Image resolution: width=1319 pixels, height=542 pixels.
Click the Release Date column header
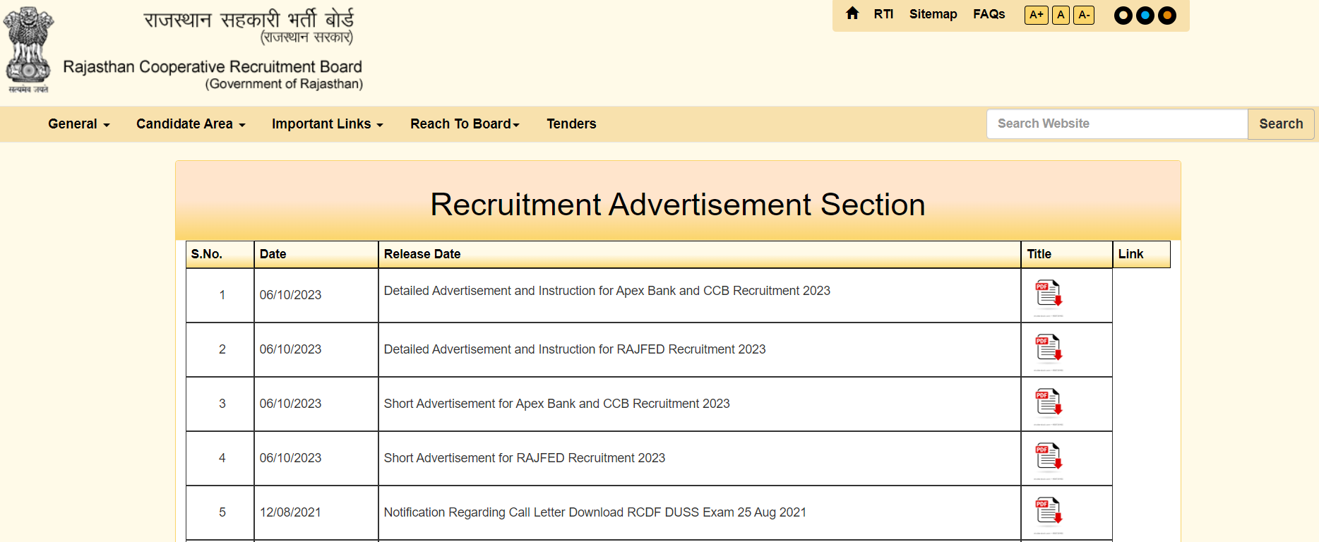[700, 254]
